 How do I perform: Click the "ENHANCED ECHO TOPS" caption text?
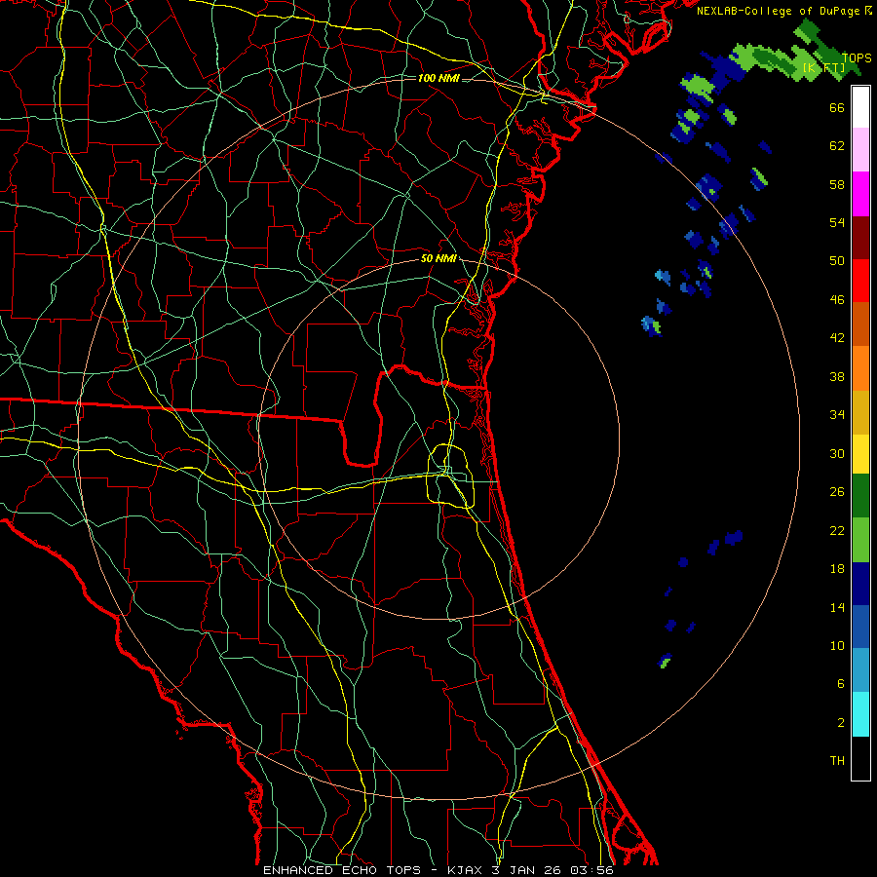(342, 870)
